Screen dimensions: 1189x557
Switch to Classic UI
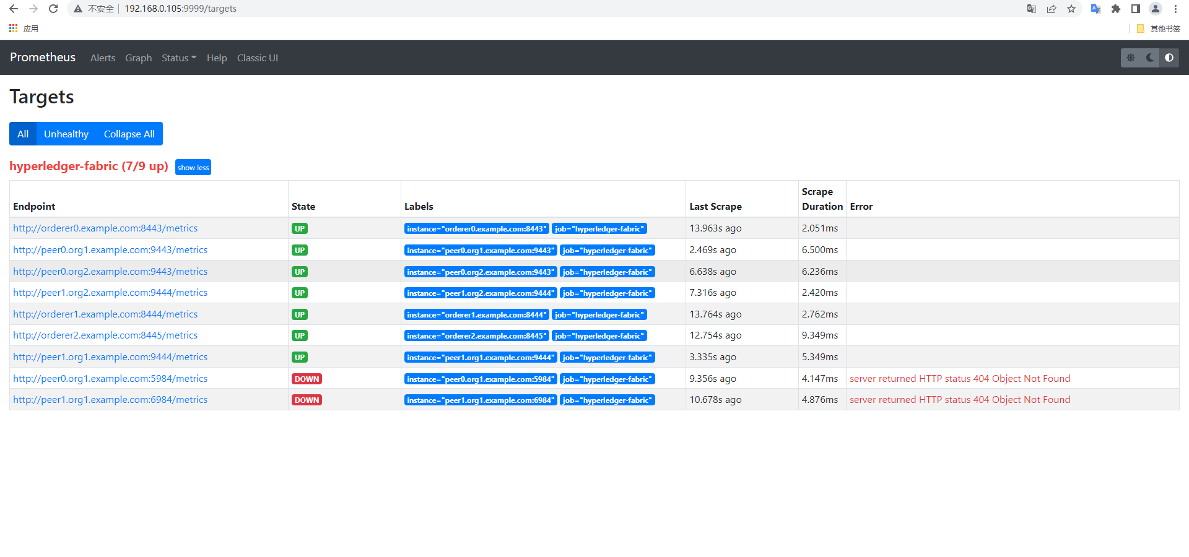pyautogui.click(x=258, y=58)
